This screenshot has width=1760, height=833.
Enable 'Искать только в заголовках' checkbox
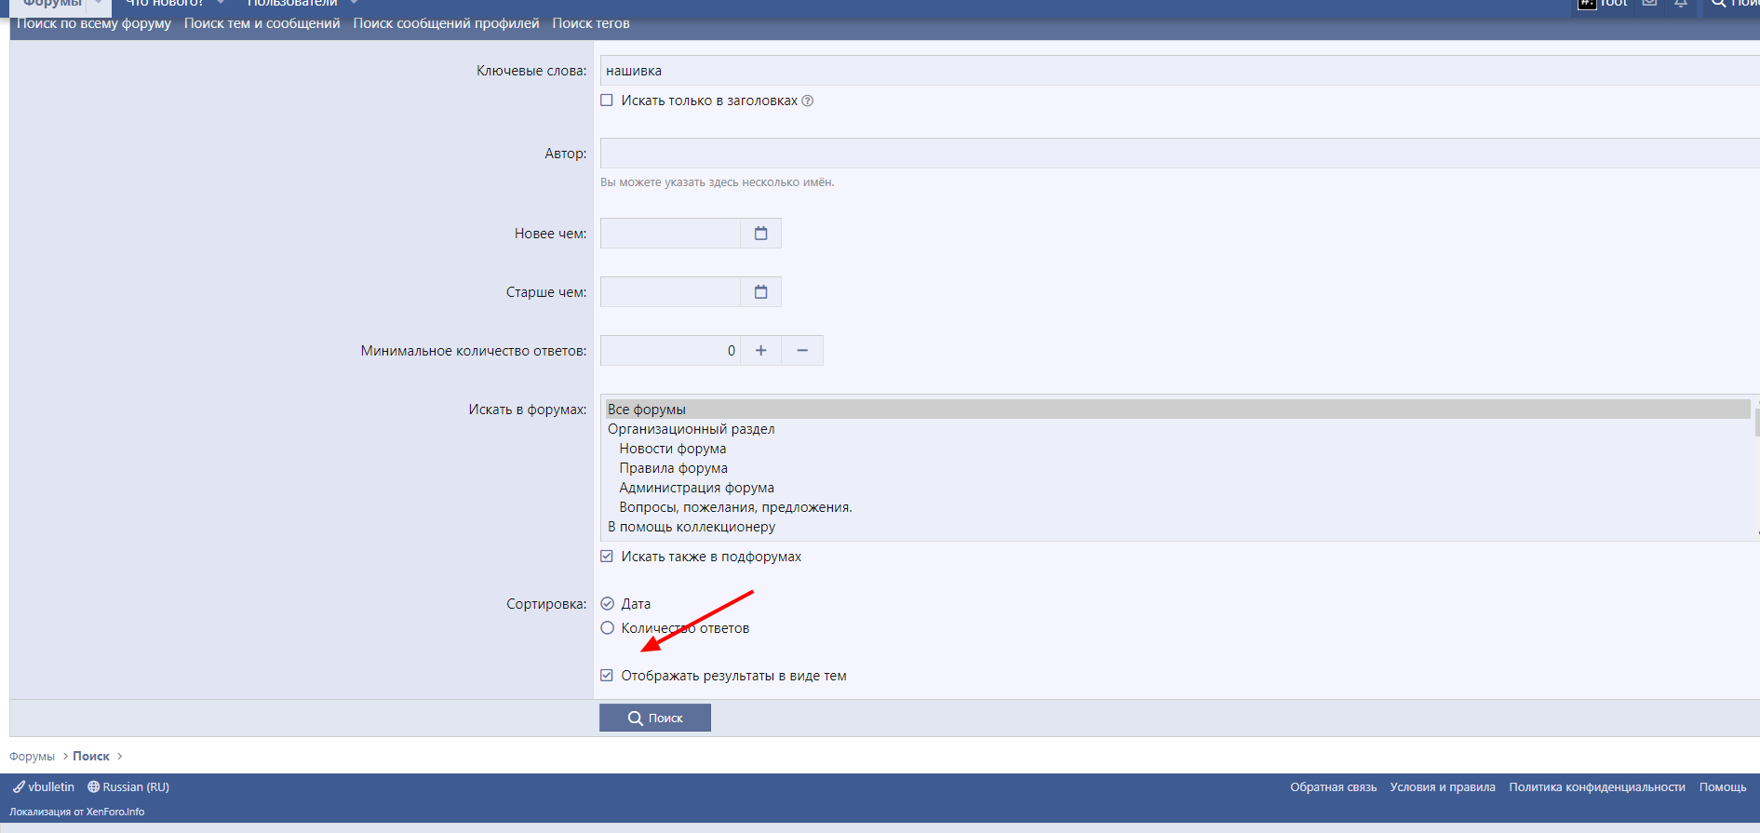pyautogui.click(x=607, y=101)
